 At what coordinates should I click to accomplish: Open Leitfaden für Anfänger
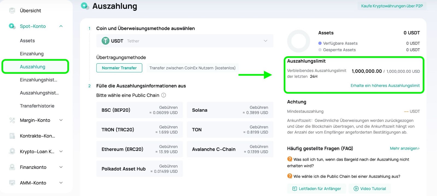coord(317,189)
